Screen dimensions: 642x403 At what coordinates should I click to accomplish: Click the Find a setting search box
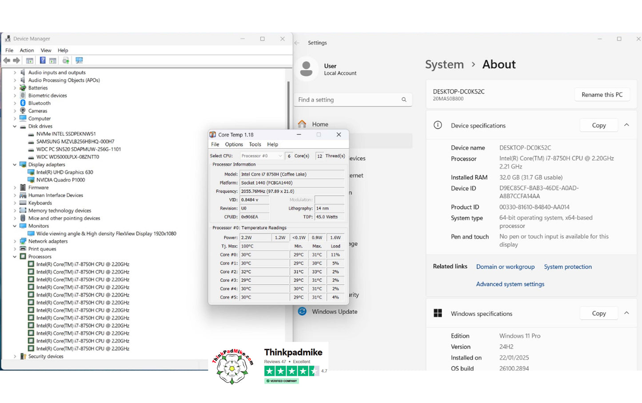[353, 100]
